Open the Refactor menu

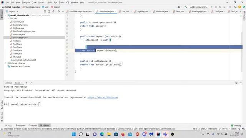tap(42, 2)
